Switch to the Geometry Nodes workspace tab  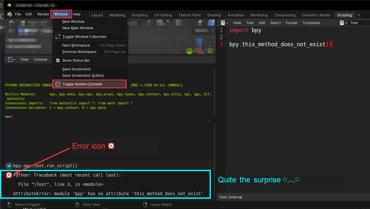coord(316,15)
